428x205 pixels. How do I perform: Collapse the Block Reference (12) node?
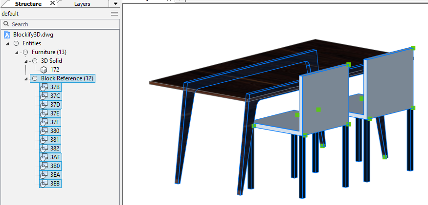(26, 79)
